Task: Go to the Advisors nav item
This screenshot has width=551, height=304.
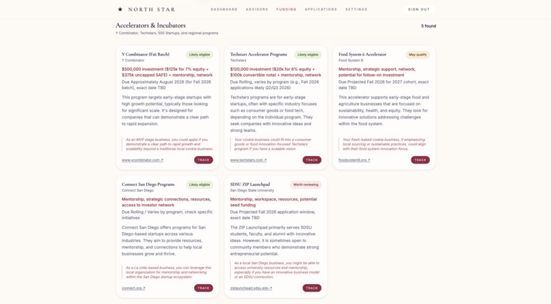Action: coord(257,10)
